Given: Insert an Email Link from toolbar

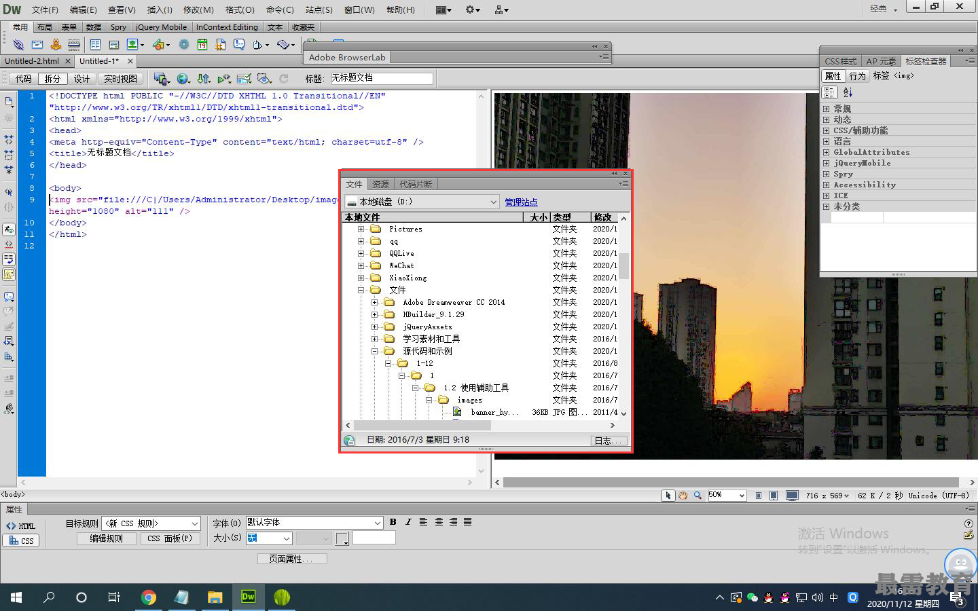Looking at the screenshot, I should click(x=37, y=44).
